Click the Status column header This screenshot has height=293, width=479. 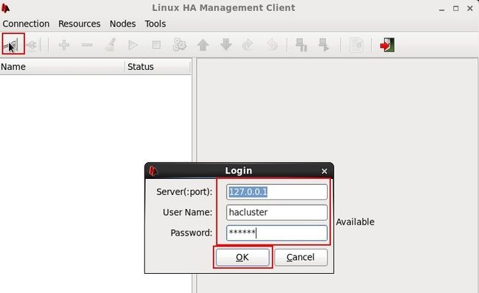(x=158, y=67)
